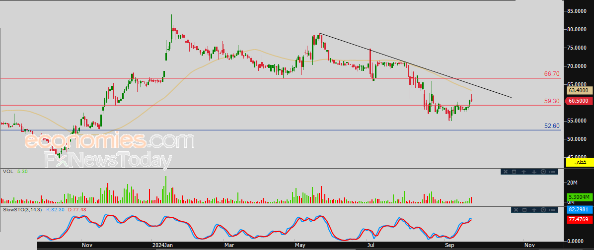Click the 5.30 VOL reading
Image resolution: width=594 pixels, height=250 pixels.
22,171
